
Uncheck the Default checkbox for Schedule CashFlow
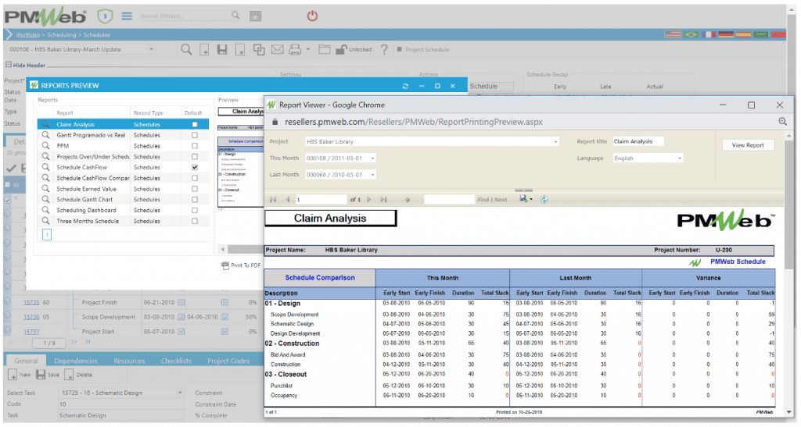[x=195, y=167]
